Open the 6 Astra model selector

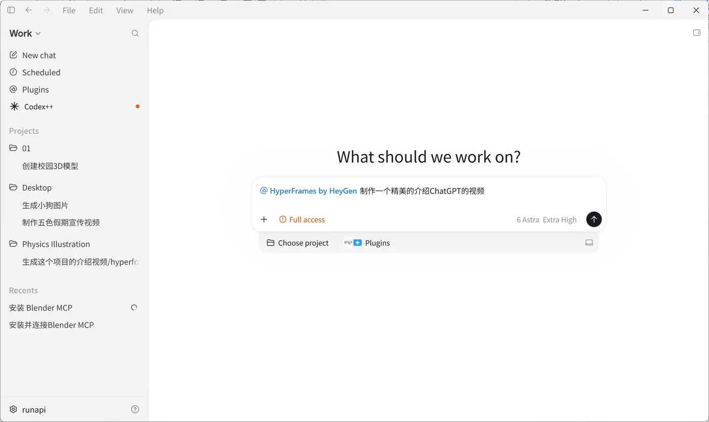pyautogui.click(x=528, y=220)
